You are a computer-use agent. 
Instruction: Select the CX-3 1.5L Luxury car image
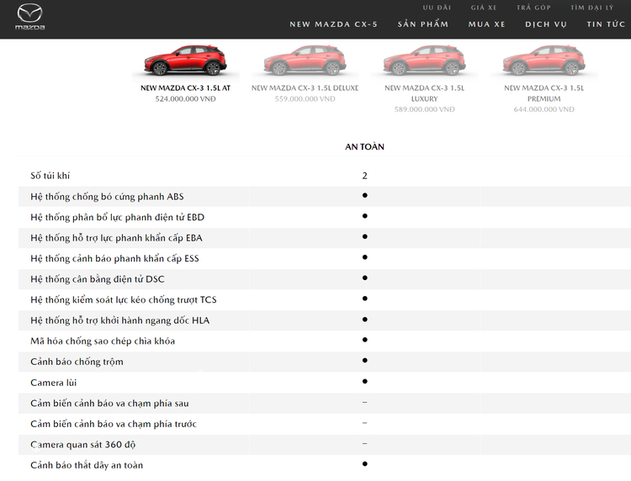point(425,61)
